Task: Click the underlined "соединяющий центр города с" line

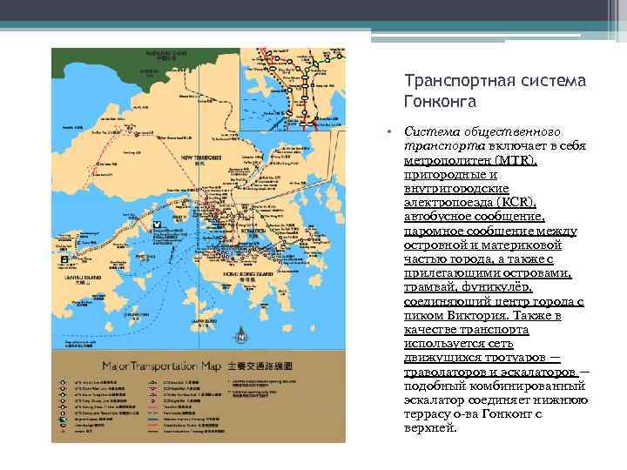Action: coord(494,301)
